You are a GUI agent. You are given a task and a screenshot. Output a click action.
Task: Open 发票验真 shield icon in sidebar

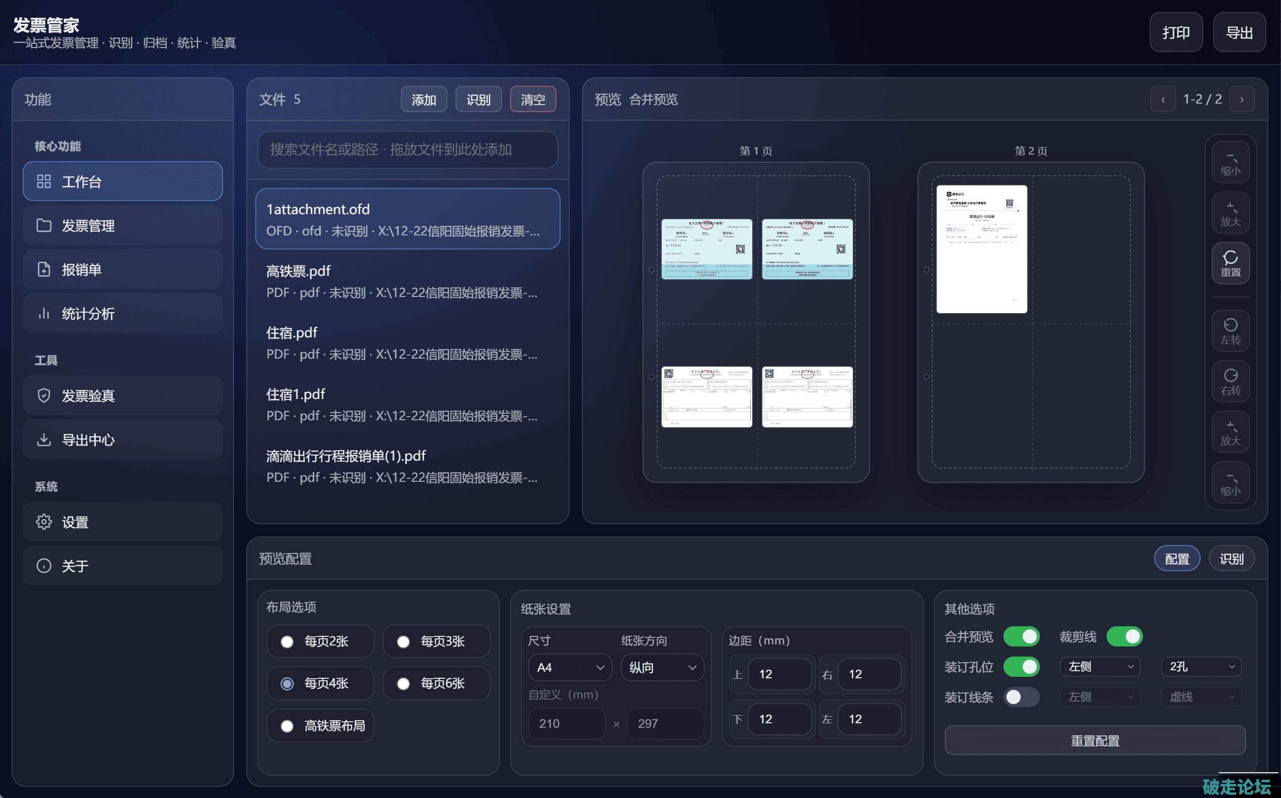tap(44, 395)
